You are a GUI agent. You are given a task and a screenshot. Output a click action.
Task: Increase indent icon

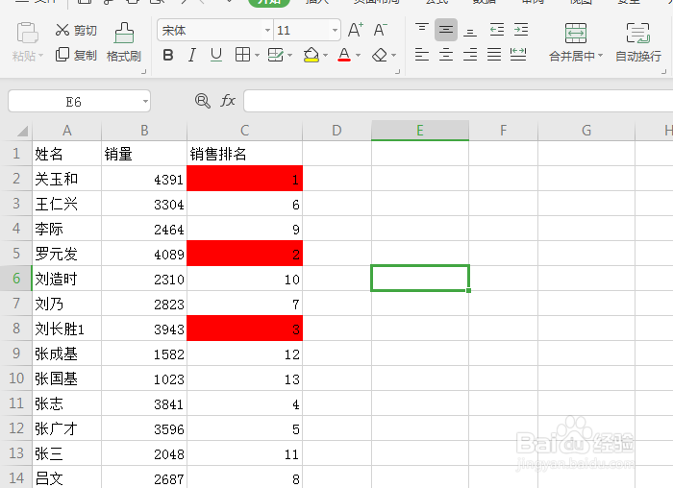tap(521, 30)
